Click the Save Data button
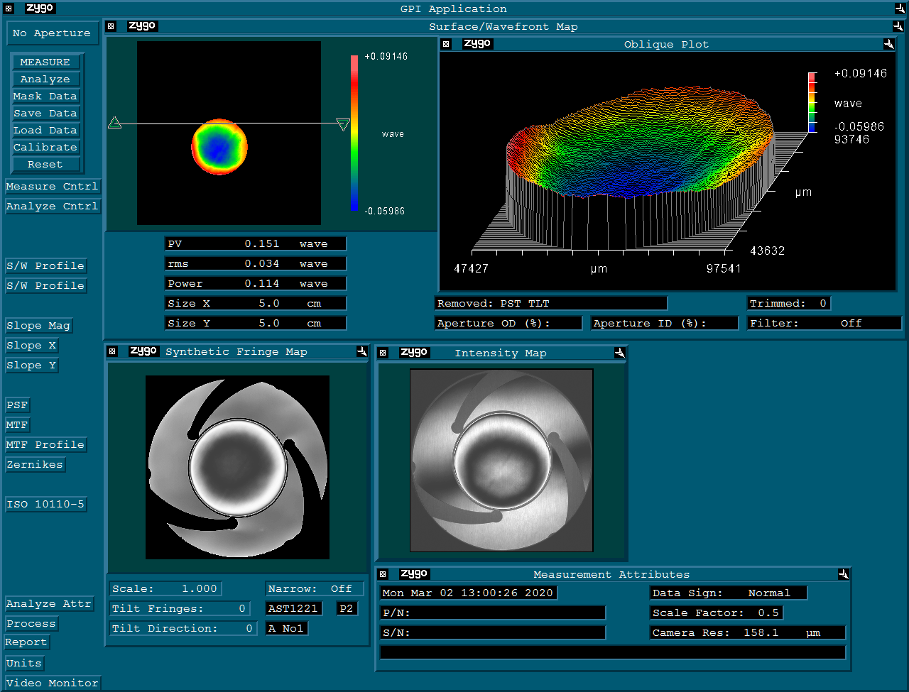909x692 pixels. (45, 114)
